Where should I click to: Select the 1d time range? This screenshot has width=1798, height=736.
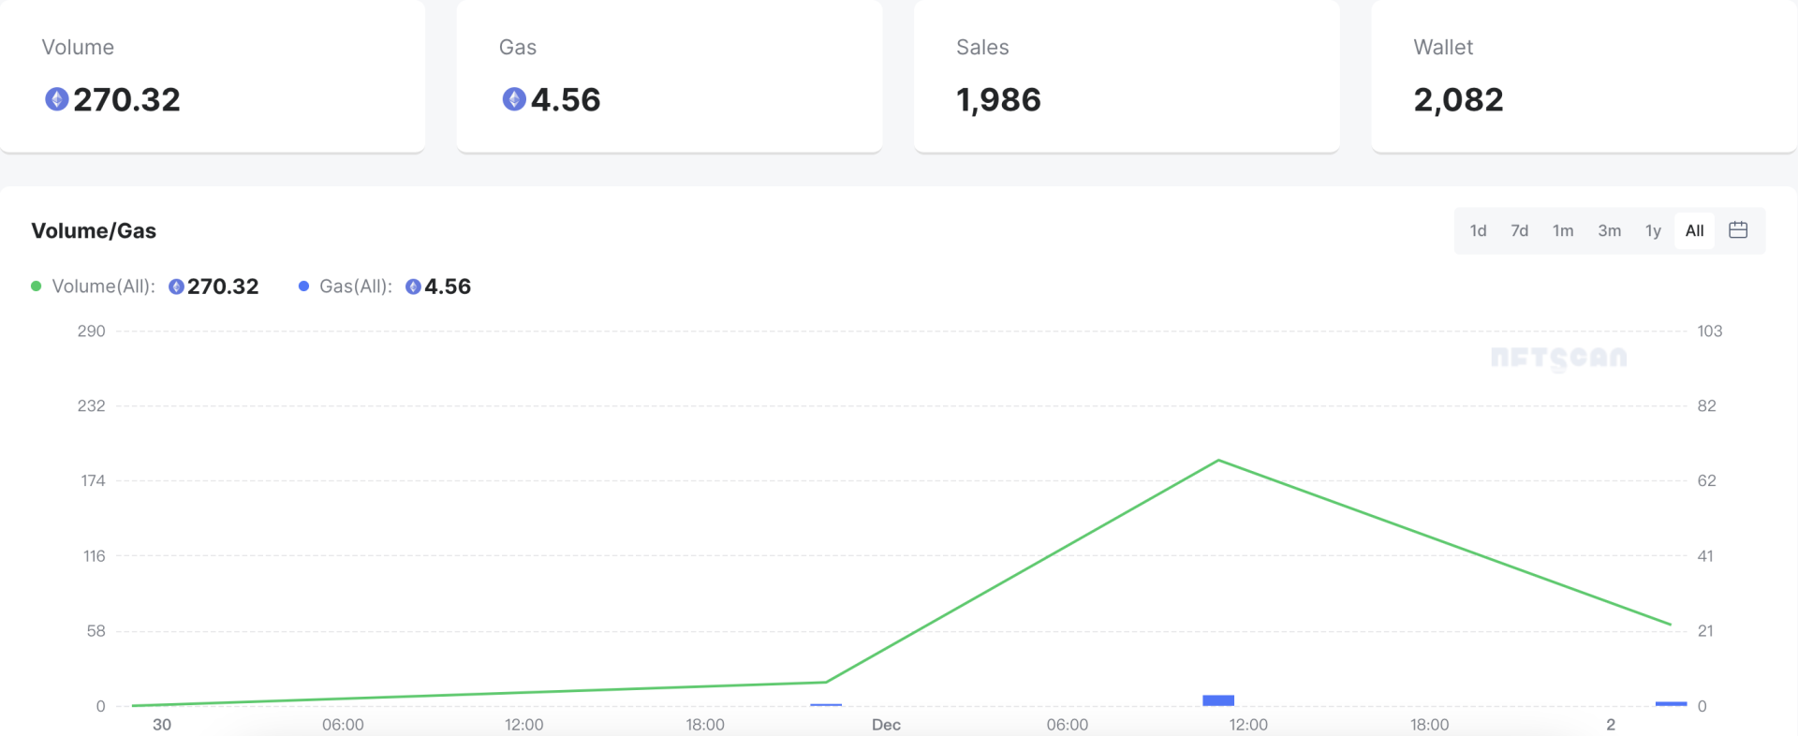point(1478,231)
